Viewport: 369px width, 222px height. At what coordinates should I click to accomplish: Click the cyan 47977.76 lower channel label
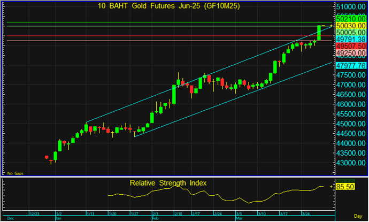(x=351, y=65)
